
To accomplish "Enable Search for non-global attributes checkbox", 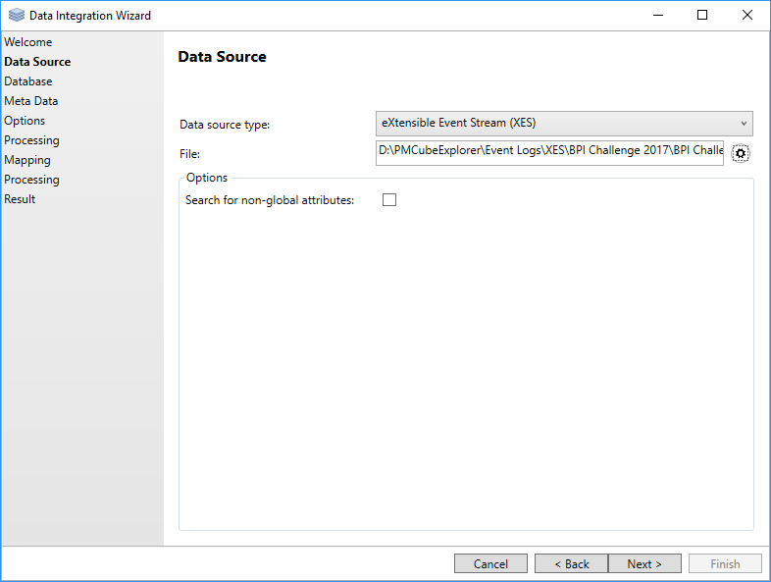I will (x=389, y=200).
